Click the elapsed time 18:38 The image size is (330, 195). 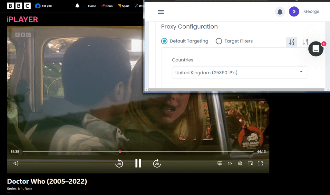click(15, 152)
